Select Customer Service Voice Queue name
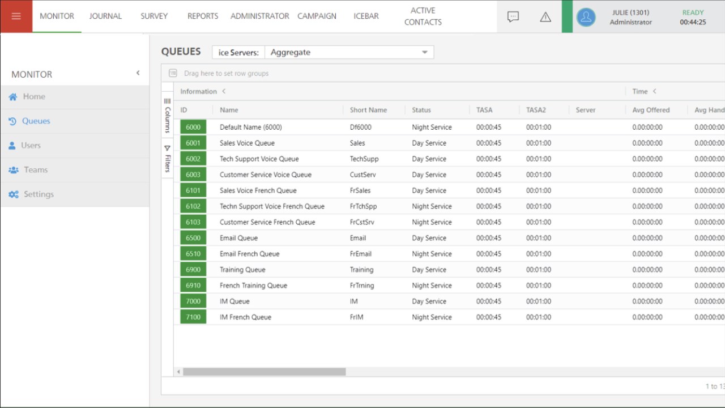The height and width of the screenshot is (408, 725). point(266,175)
